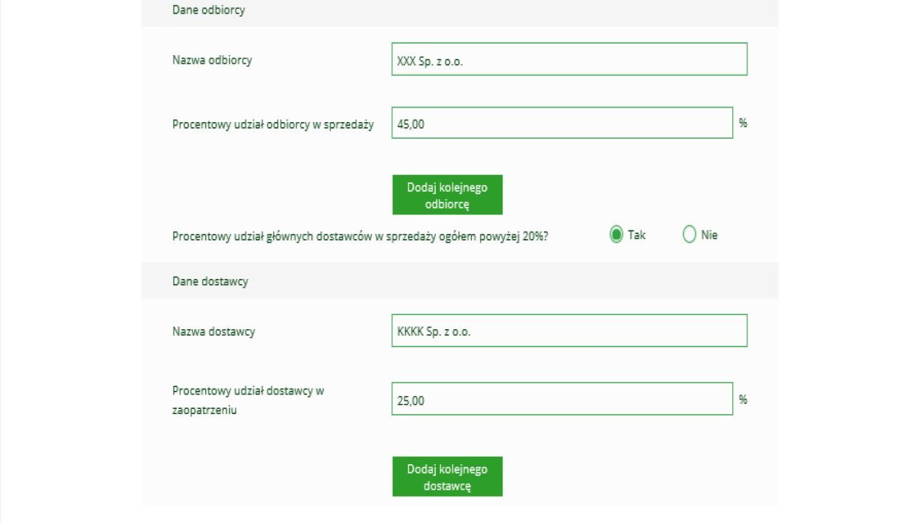Click the 'Nie' option label text
913x523 pixels.
(710, 235)
